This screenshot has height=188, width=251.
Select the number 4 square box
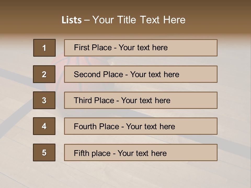[x=44, y=126]
